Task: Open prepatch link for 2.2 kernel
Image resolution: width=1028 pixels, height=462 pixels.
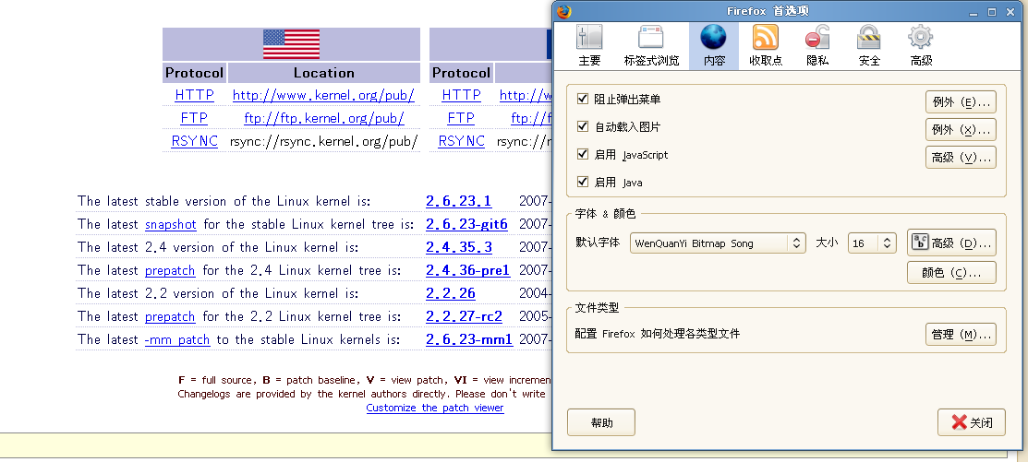Action: pyautogui.click(x=170, y=316)
